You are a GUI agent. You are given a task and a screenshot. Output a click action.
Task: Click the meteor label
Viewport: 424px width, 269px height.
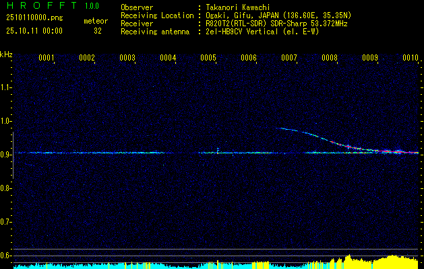tap(96, 21)
